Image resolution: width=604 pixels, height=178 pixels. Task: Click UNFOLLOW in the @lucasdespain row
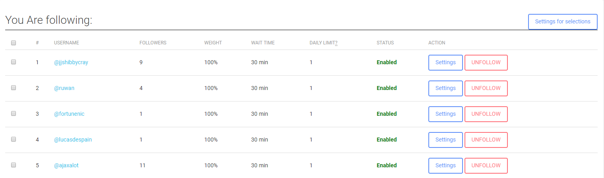pyautogui.click(x=486, y=140)
